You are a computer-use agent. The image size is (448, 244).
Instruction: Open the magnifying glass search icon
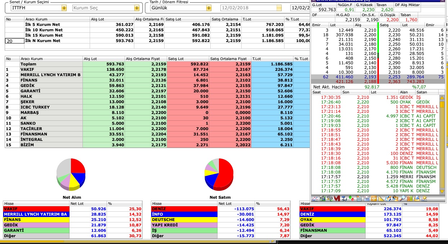coord(403,198)
